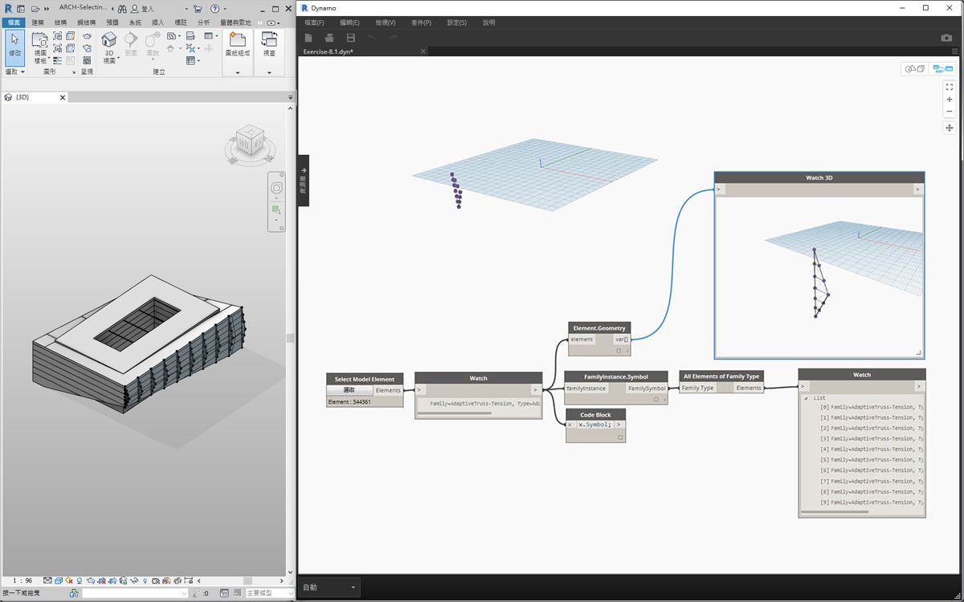Click the Watch 3D node's bottom-right corner grip
Viewport: 964px width, 602px height.
pos(918,353)
